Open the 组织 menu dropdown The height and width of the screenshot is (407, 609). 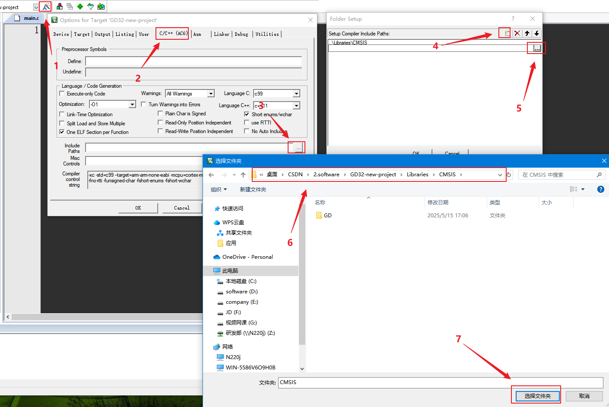point(219,190)
